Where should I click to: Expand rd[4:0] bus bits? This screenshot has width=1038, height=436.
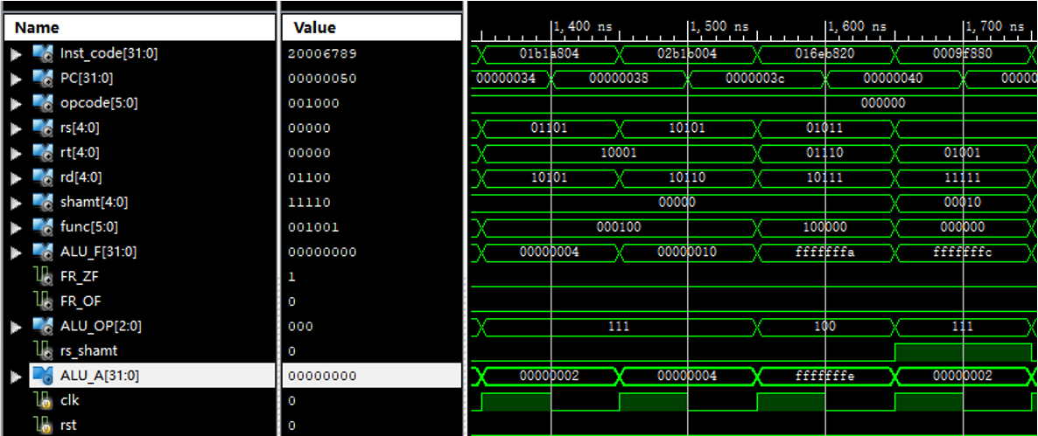click(x=15, y=177)
